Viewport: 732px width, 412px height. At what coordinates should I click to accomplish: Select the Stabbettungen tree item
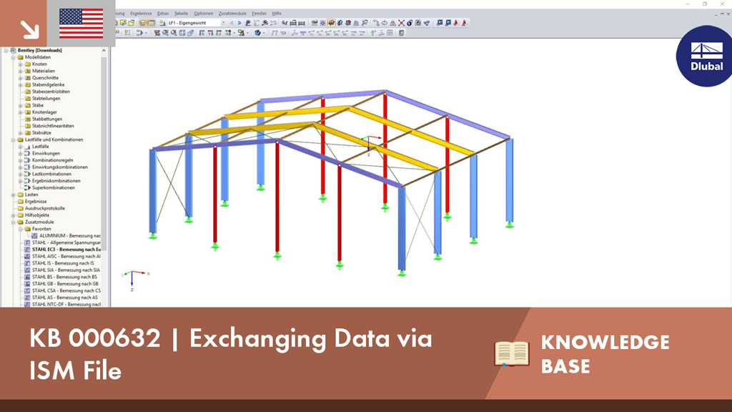tap(46, 119)
